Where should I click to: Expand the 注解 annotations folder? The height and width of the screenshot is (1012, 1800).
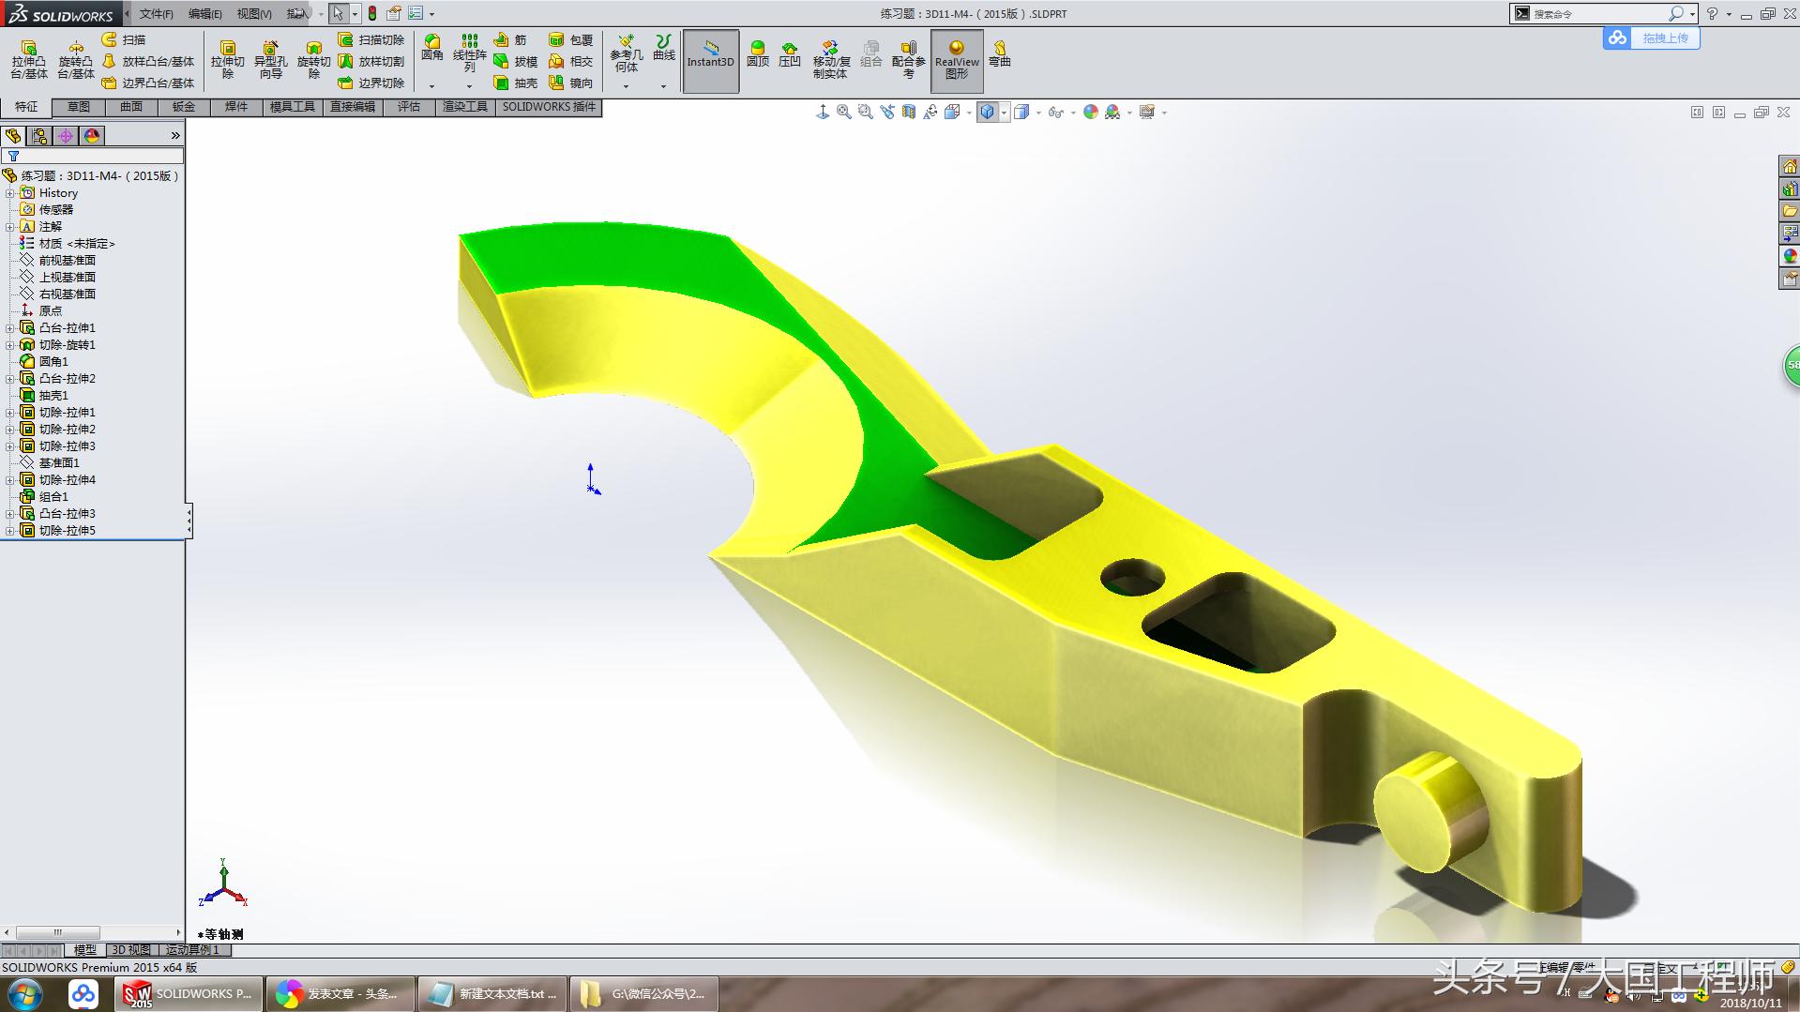pos(11,226)
